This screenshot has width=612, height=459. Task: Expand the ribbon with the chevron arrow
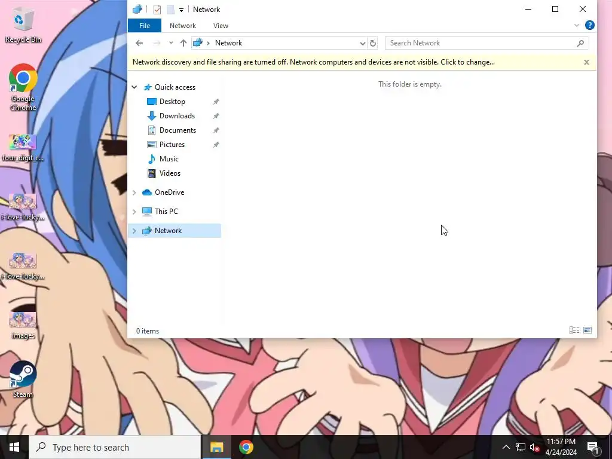(x=577, y=25)
